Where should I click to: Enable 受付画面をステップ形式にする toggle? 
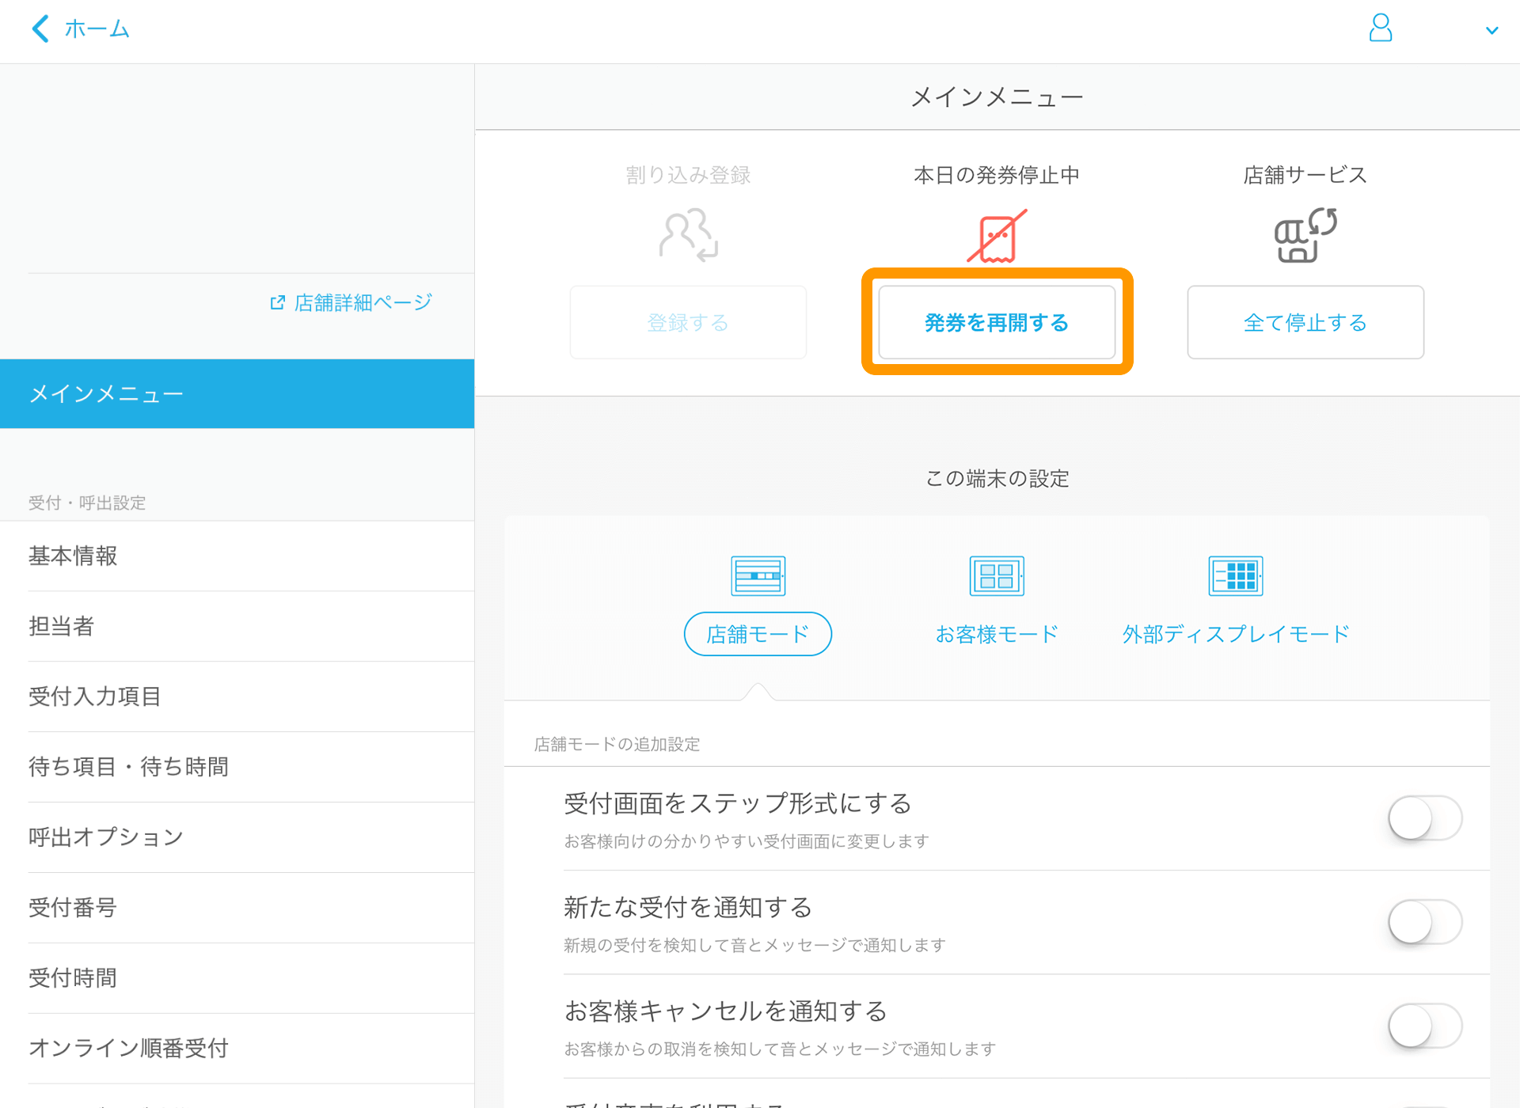1424,819
